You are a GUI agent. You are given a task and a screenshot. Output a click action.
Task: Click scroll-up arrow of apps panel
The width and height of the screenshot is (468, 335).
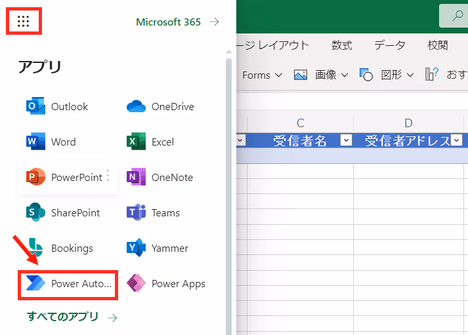(228, 52)
